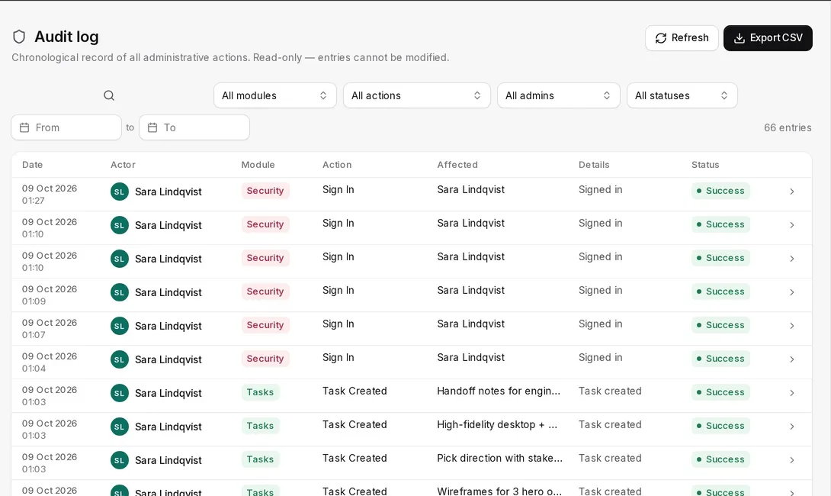Screen dimensions: 831x496
Task: Click the search magnifier icon
Action: 109,95
